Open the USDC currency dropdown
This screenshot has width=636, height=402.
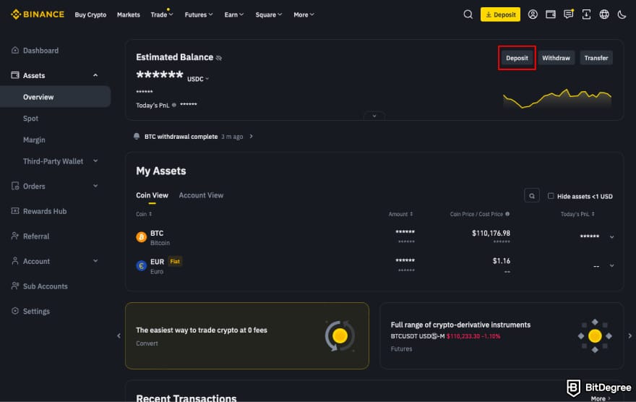coord(198,79)
